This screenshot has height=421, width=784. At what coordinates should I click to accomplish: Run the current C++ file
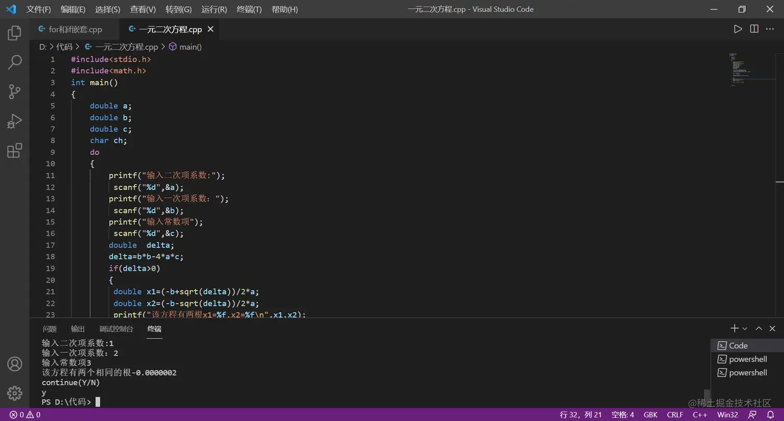738,29
